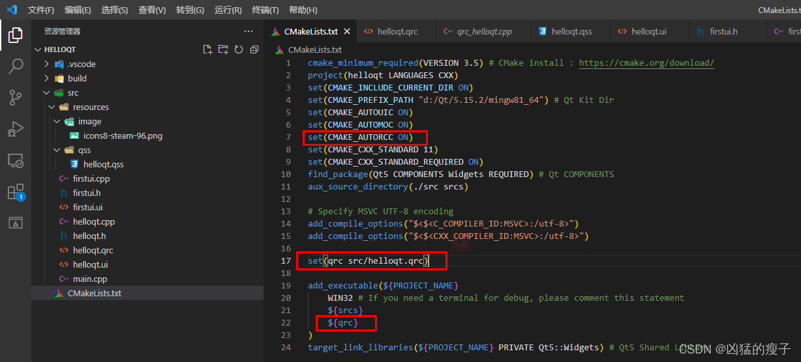Open firstui.h in file tree
Viewport: 801px width, 362px height.
click(87, 193)
